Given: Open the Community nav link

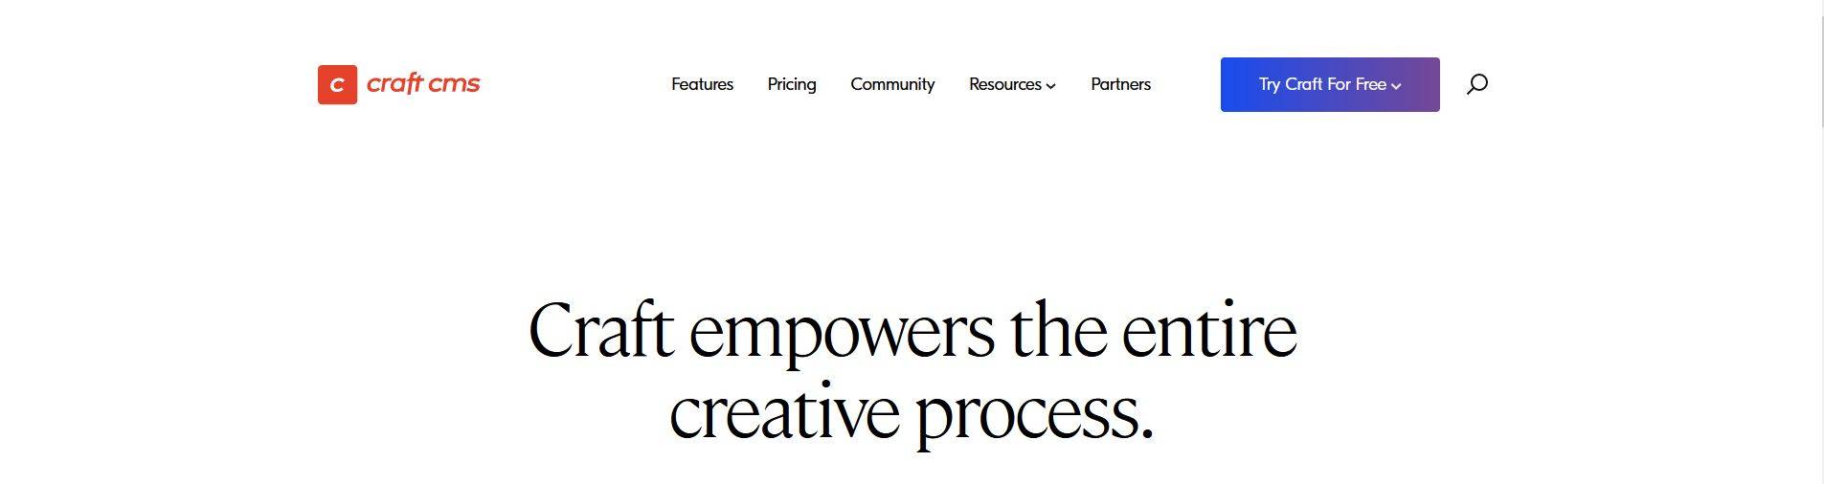Looking at the screenshot, I should (892, 84).
